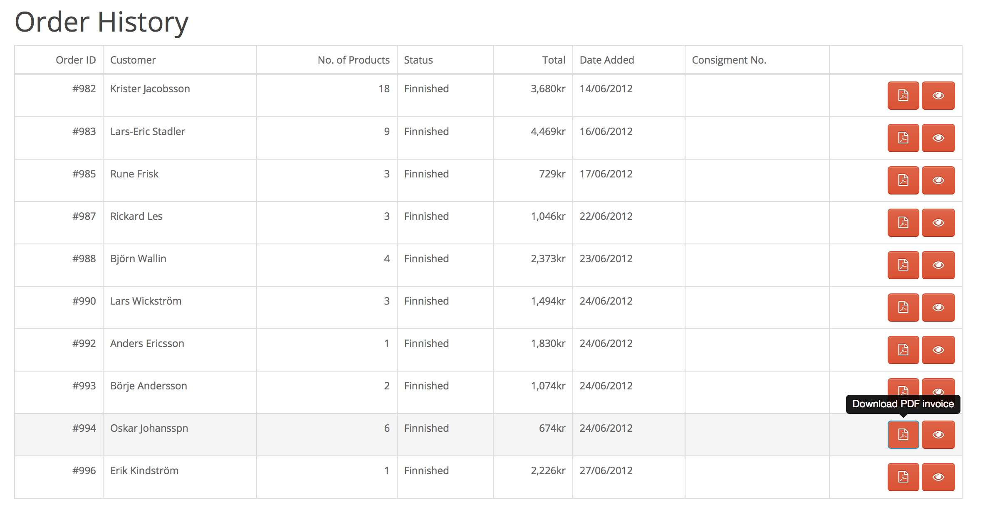Select the Status column header

(418, 60)
